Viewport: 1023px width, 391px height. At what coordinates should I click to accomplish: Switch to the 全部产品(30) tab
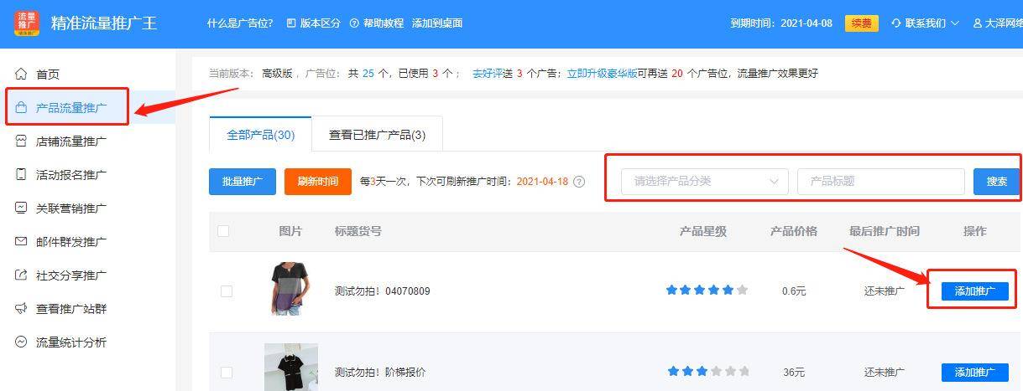click(261, 134)
